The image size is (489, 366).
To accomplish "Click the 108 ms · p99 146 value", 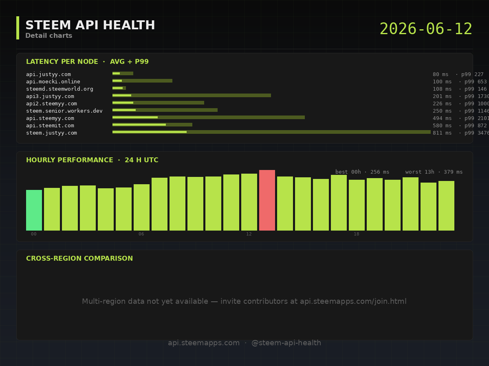I will [x=460, y=89].
